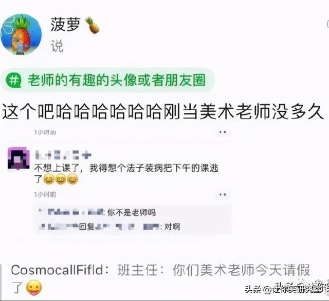Open the two-dot menu under the moment
The image size is (329, 301).
[x=223, y=195]
